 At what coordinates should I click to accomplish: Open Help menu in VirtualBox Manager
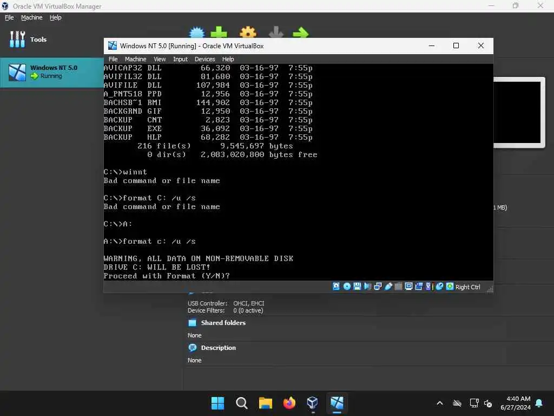(x=55, y=17)
